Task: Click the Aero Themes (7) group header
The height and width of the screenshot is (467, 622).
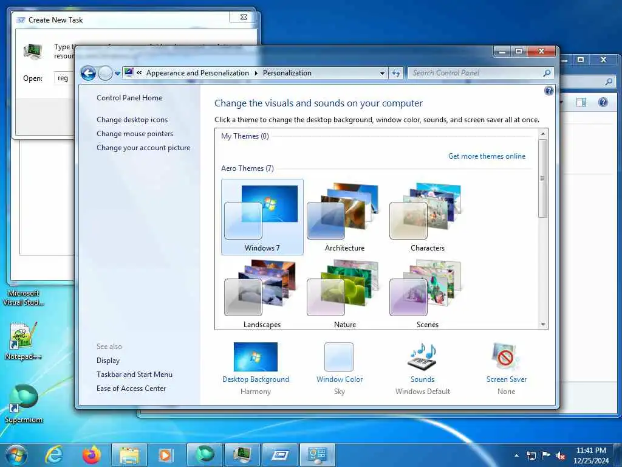Action: (247, 168)
